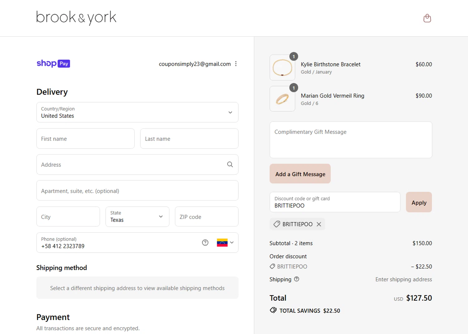The height and width of the screenshot is (334, 468).
Task: Click the Kylie Birthstone Bracelet product name
Action: [x=330, y=64]
